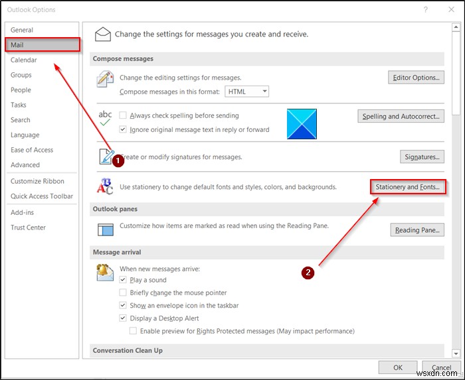Enable preview for Rights Protected messages

click(x=133, y=331)
